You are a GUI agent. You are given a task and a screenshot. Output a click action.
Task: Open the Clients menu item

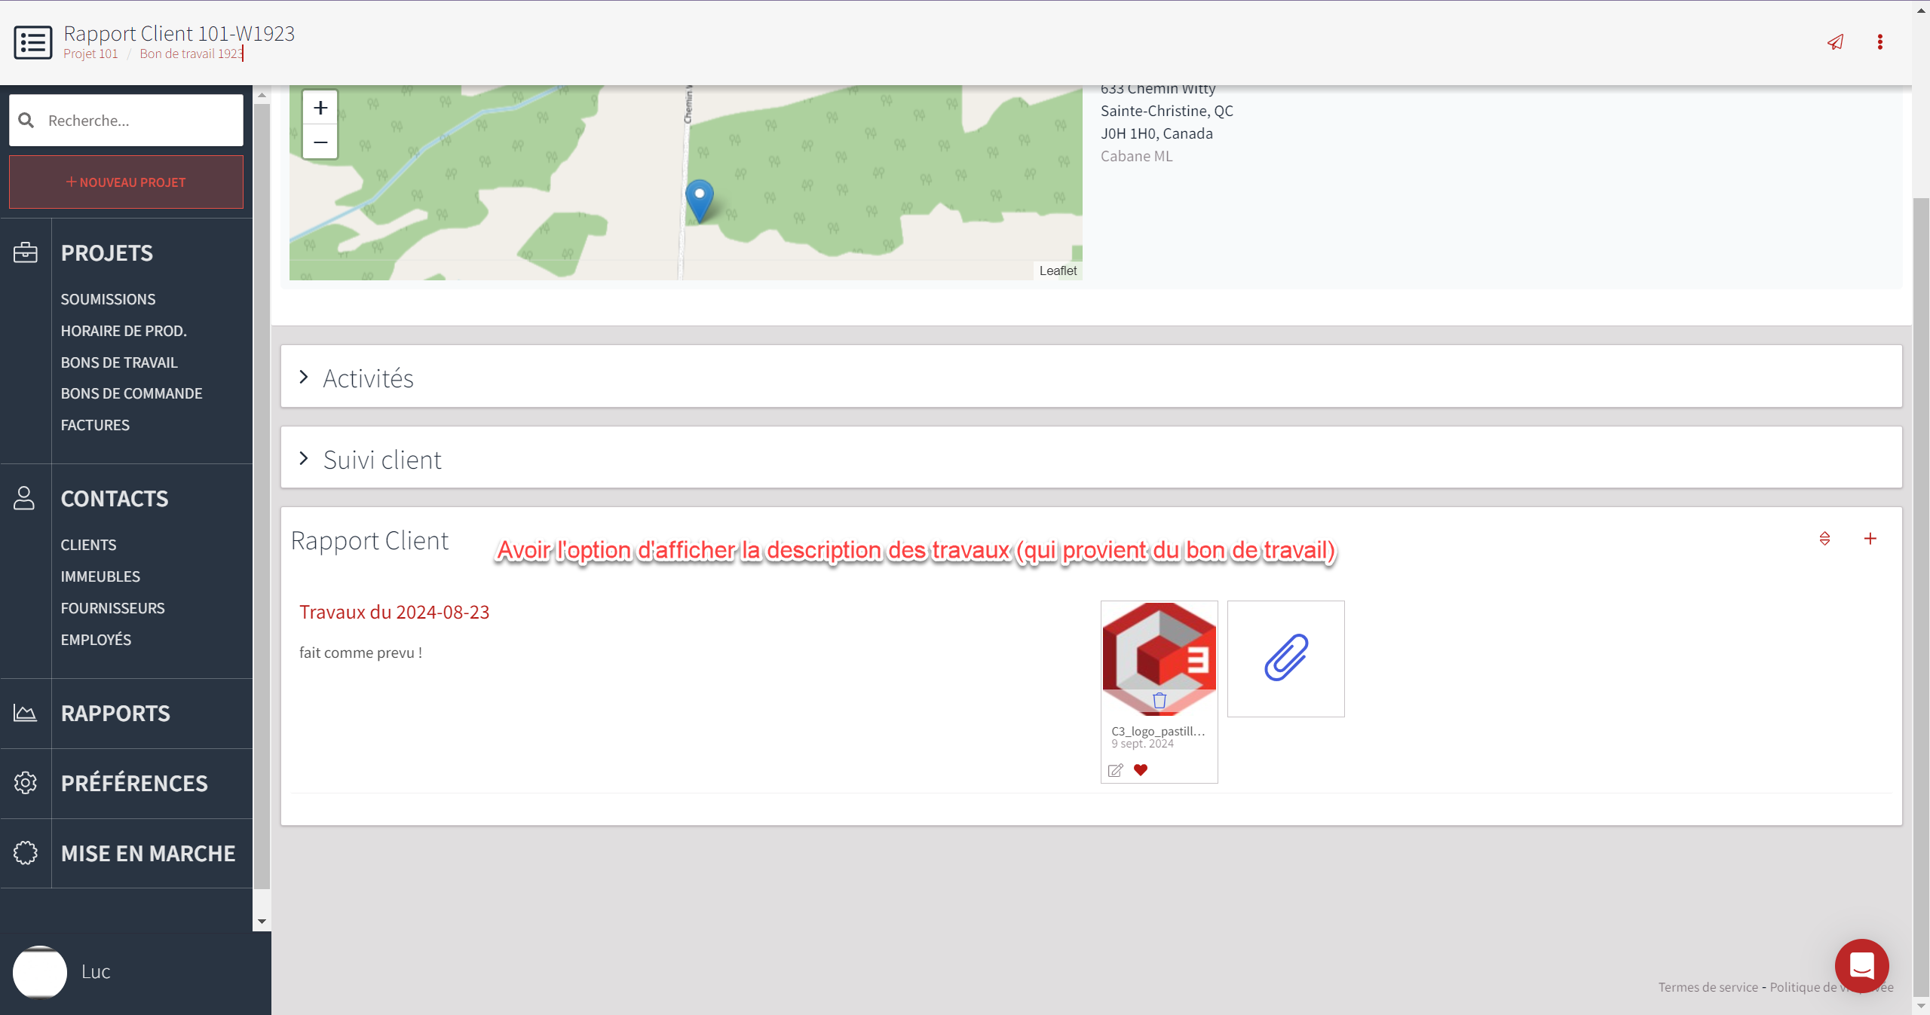point(88,545)
